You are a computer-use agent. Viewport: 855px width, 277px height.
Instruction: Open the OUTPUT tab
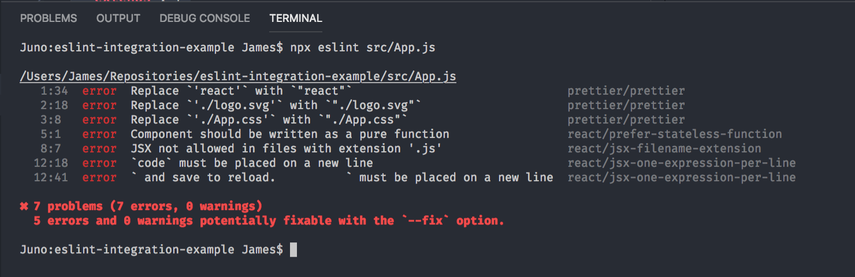pyautogui.click(x=118, y=18)
